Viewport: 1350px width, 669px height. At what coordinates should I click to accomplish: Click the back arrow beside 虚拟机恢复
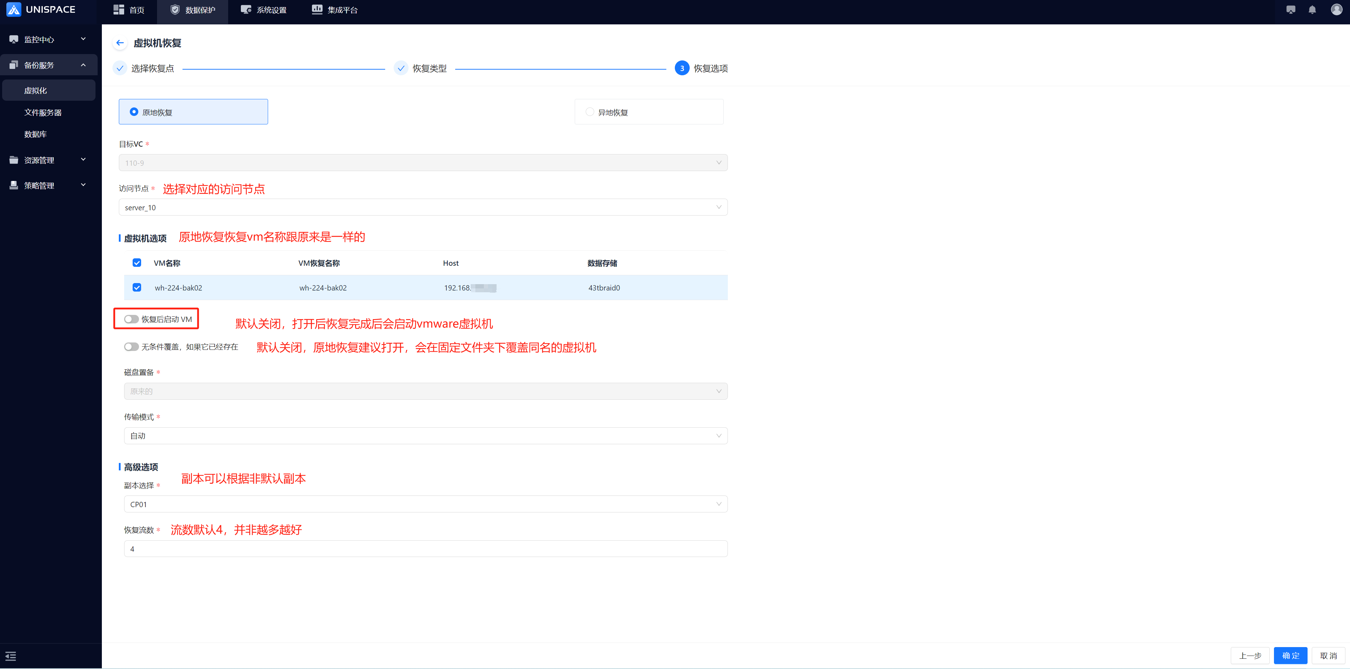pos(120,43)
